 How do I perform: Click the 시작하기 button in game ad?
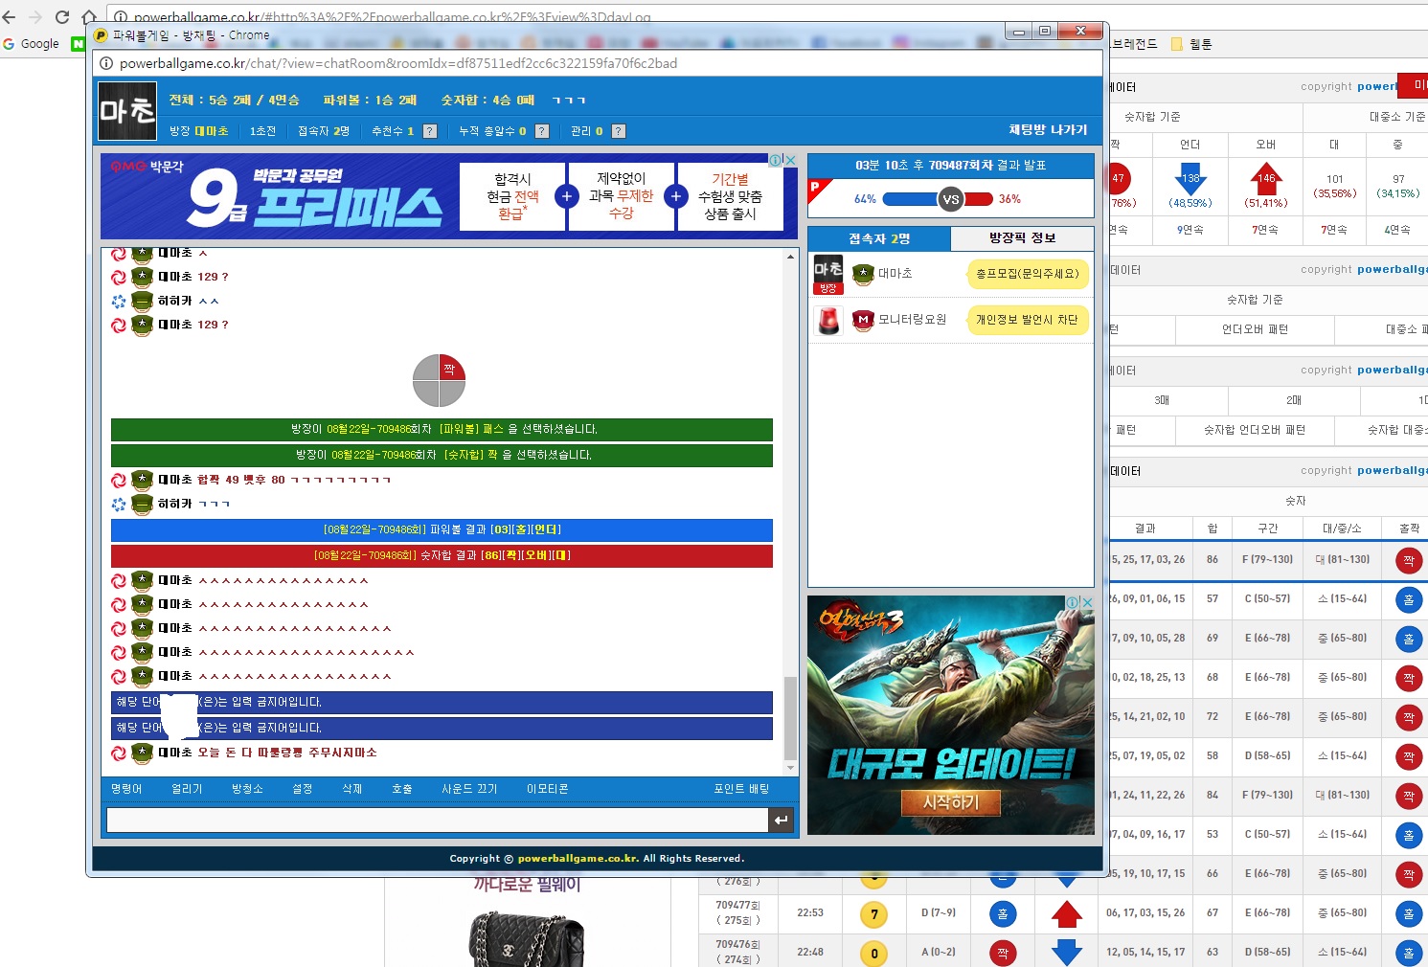(950, 802)
